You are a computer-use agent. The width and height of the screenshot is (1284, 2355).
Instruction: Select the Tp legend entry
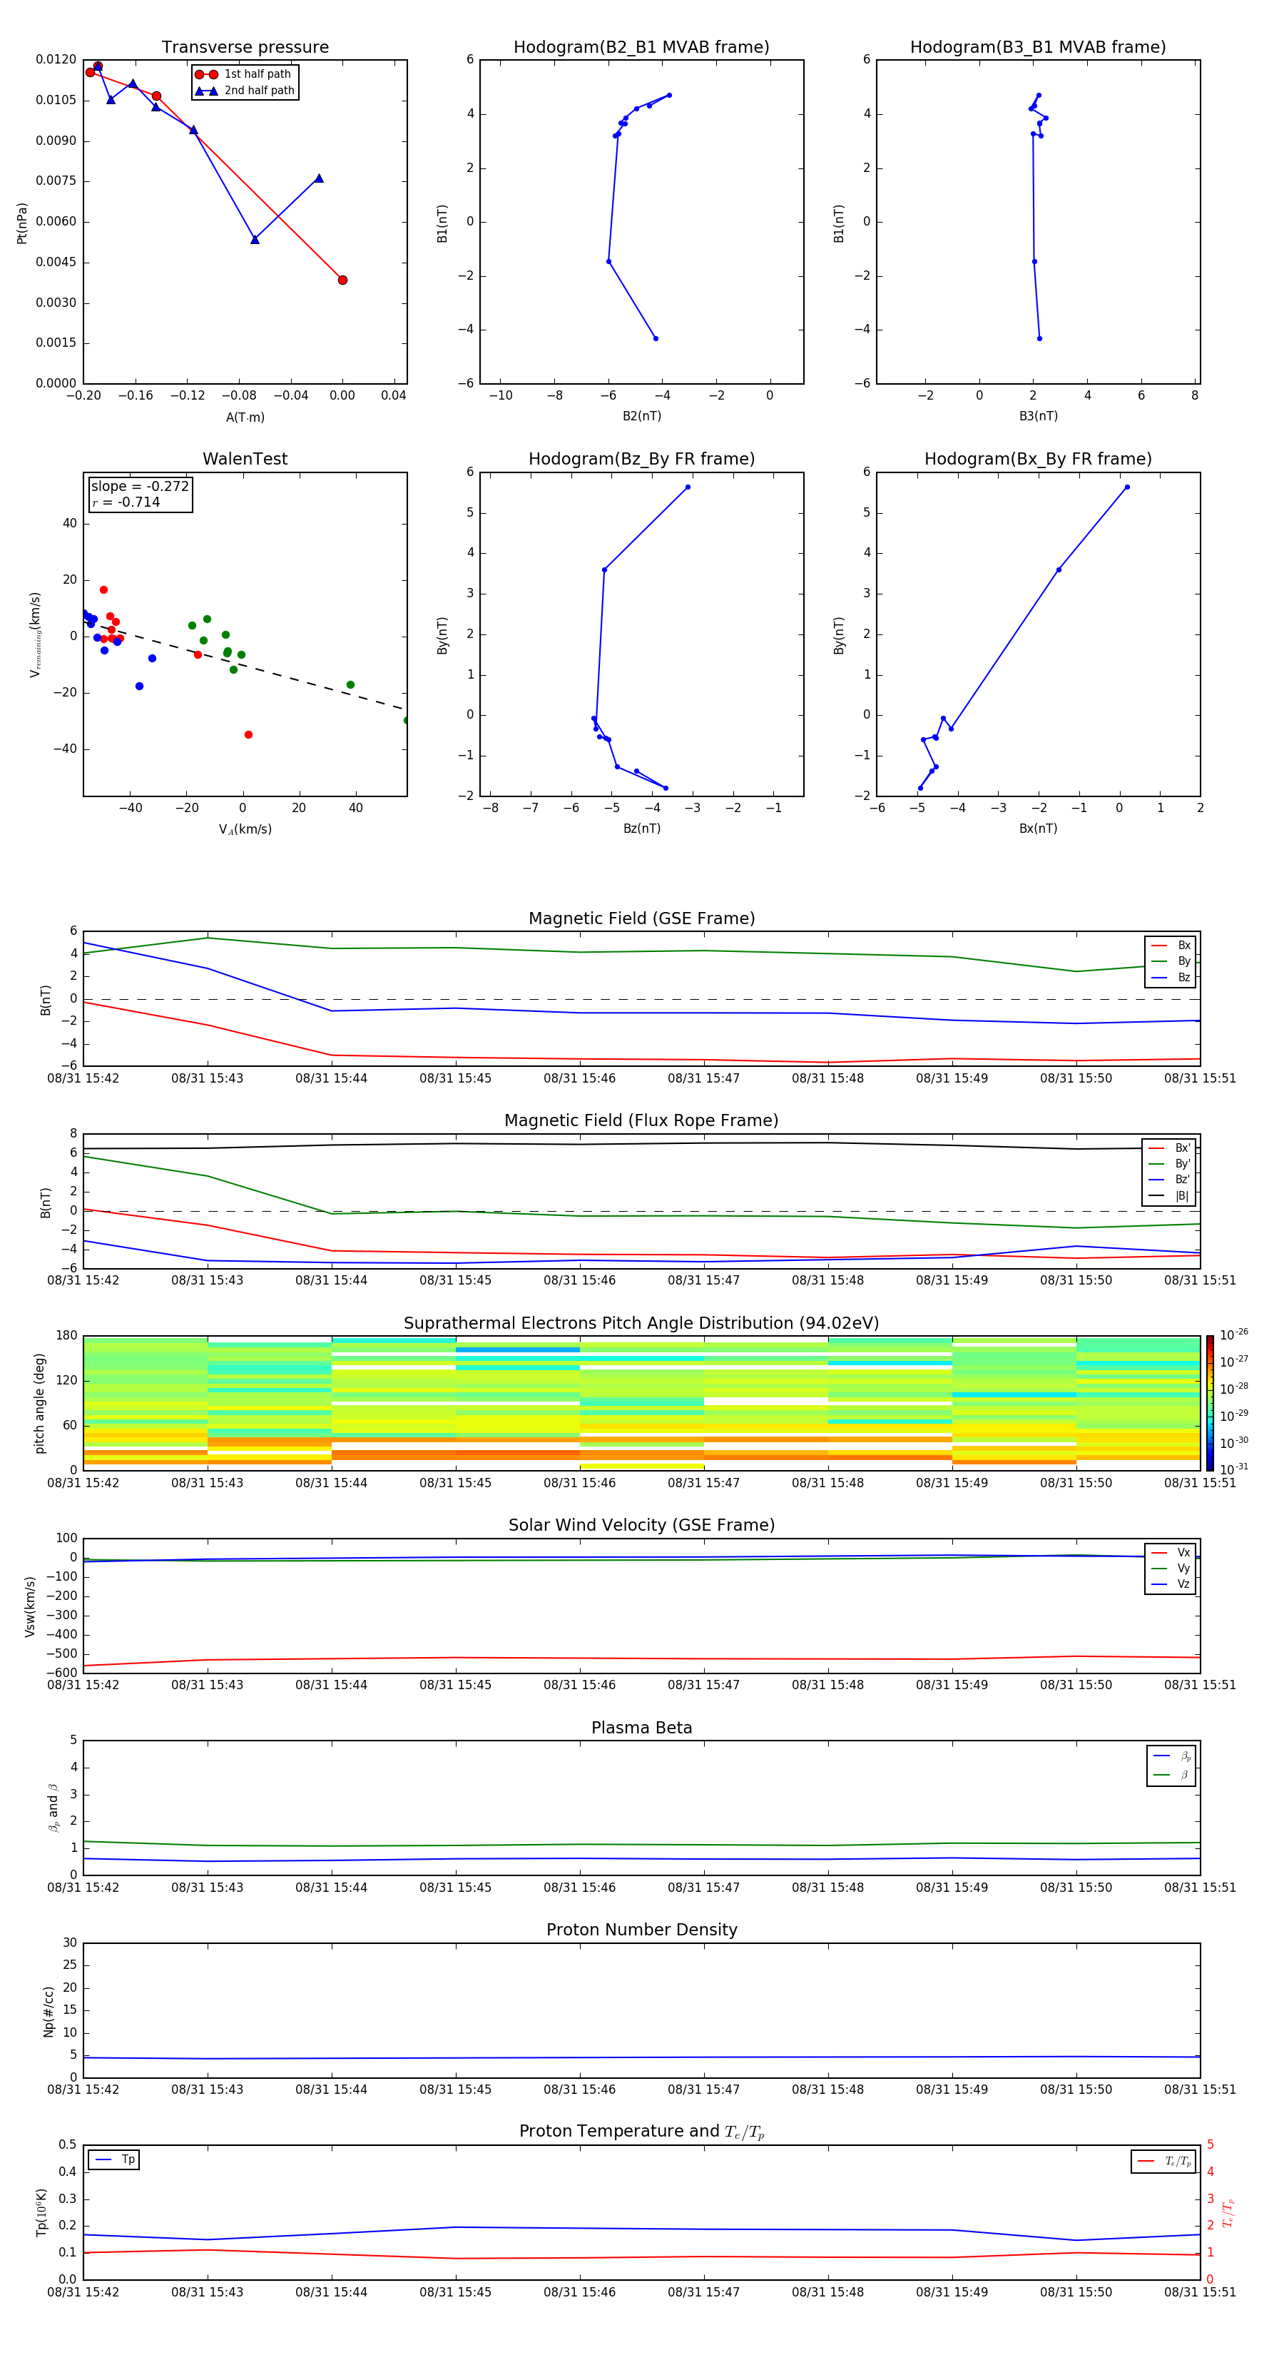[x=114, y=2159]
